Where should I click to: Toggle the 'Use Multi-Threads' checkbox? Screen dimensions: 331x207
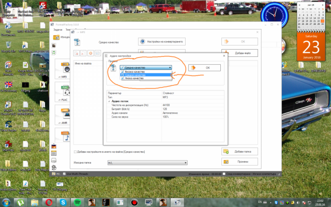click(x=65, y=174)
